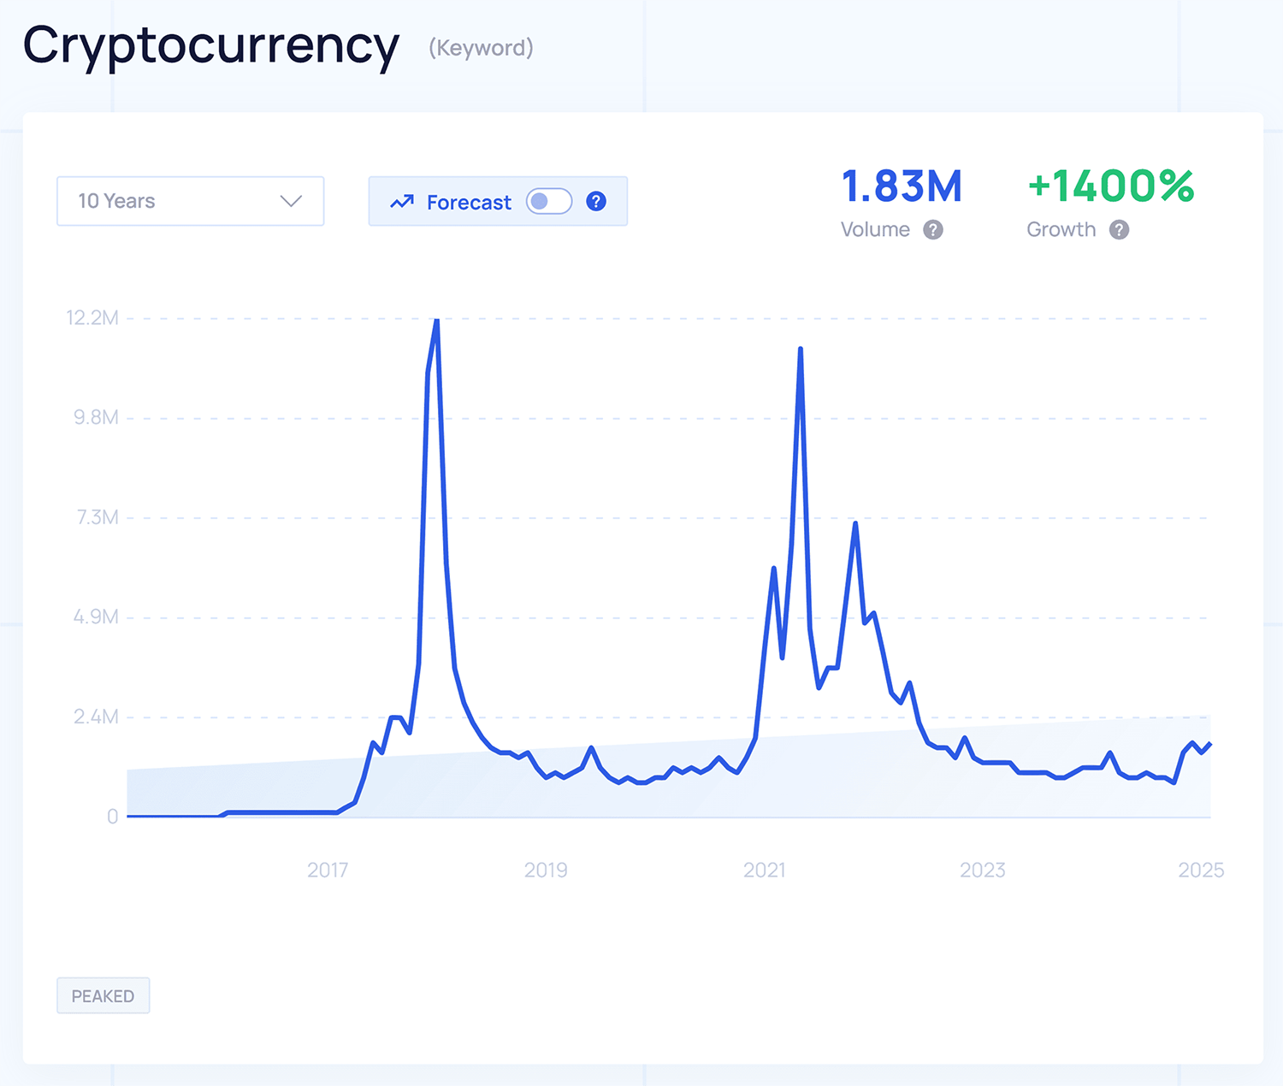Image resolution: width=1283 pixels, height=1086 pixels.
Task: Click the Volume label
Action: pyautogui.click(x=875, y=229)
